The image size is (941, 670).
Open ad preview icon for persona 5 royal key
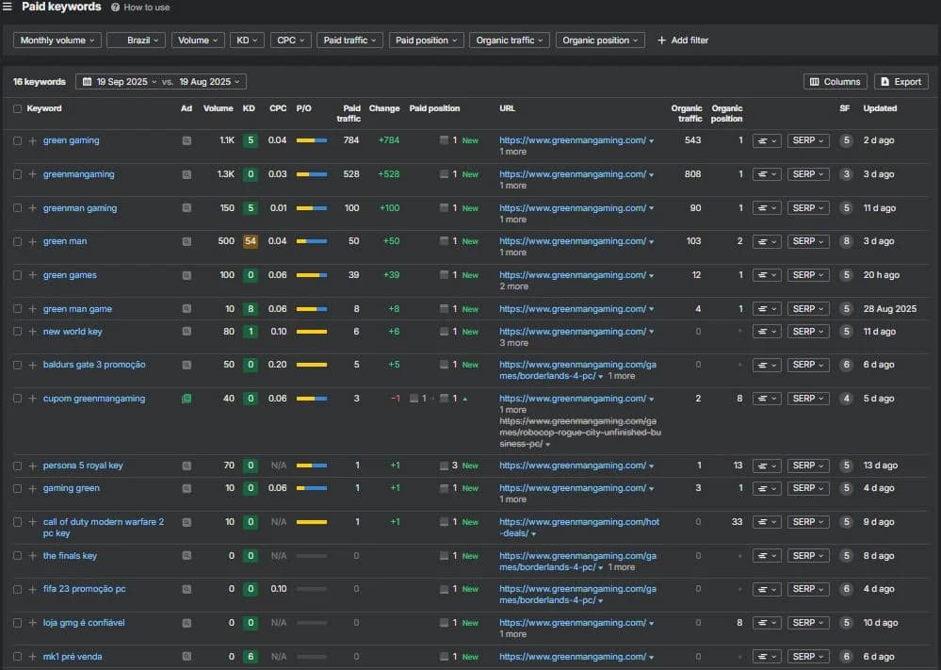click(187, 466)
